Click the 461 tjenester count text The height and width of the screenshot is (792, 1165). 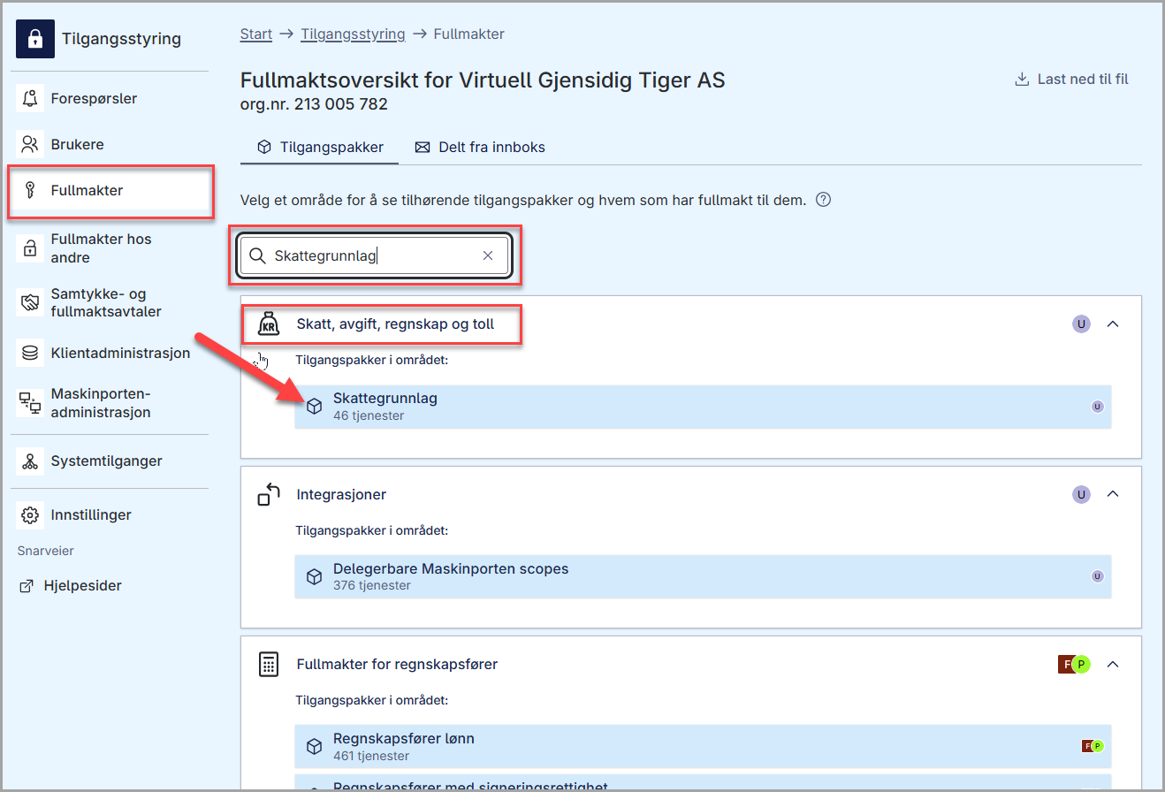(371, 756)
